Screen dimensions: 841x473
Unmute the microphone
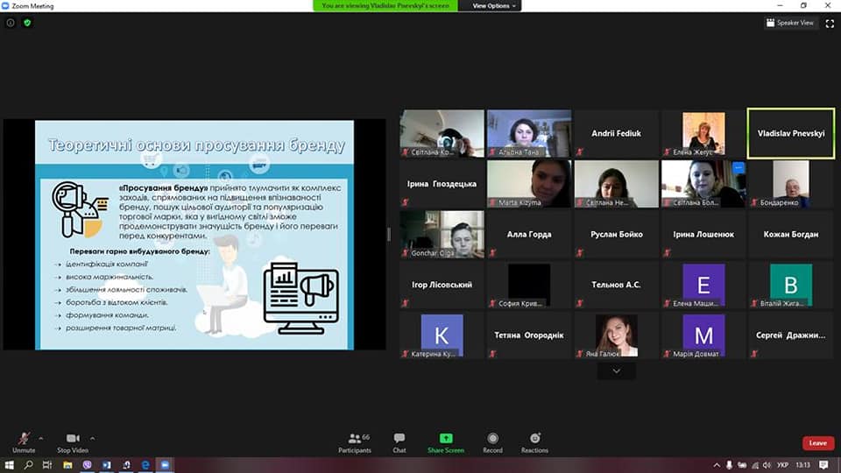(x=24, y=440)
